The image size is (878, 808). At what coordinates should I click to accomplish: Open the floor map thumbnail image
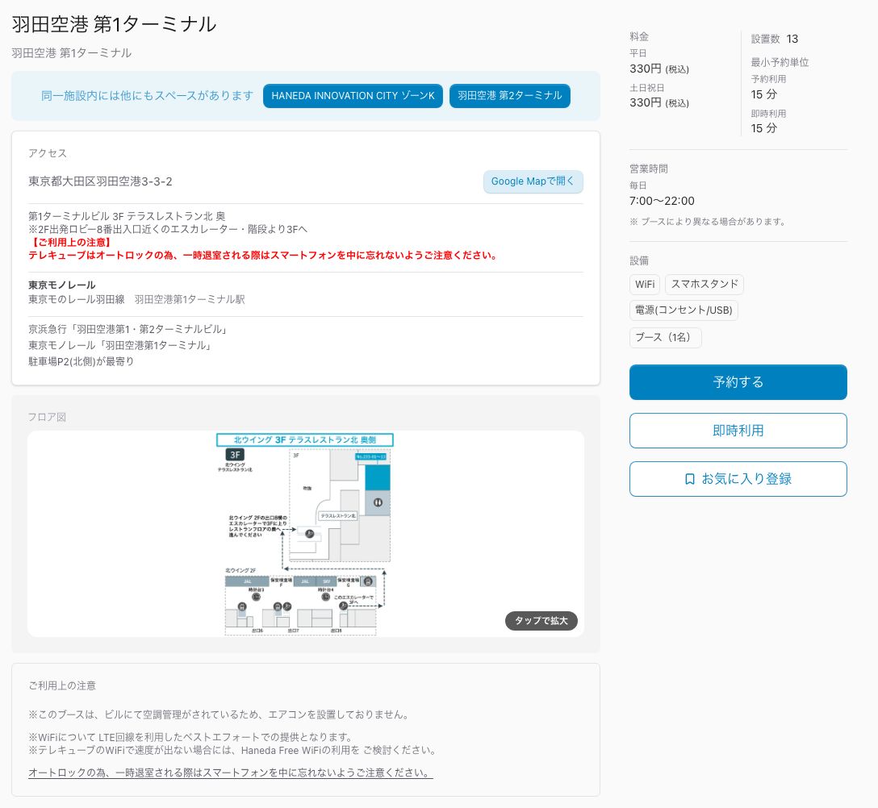305,534
